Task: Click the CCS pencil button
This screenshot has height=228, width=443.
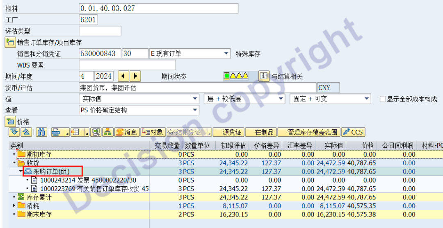Action: point(353,132)
